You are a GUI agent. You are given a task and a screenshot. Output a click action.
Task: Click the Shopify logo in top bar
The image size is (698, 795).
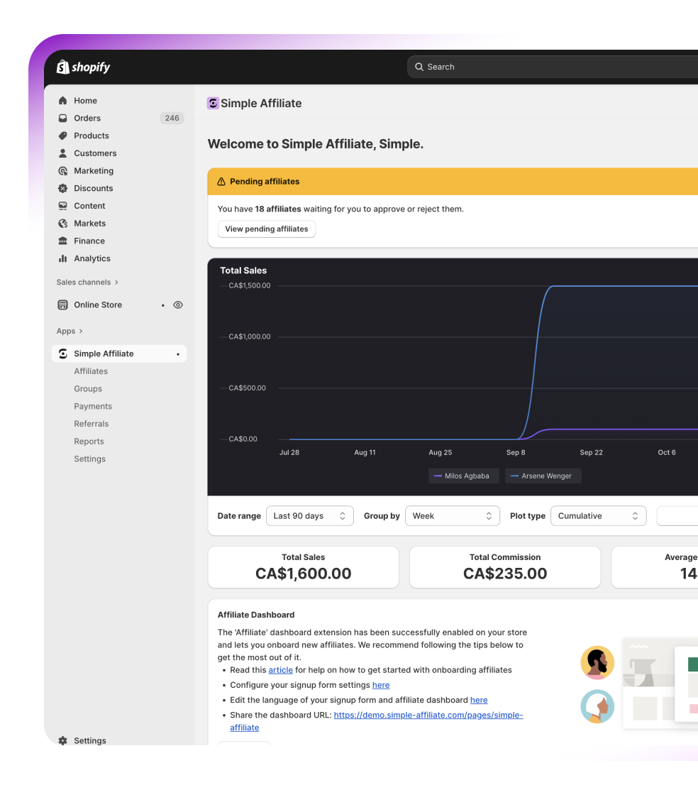pyautogui.click(x=84, y=67)
